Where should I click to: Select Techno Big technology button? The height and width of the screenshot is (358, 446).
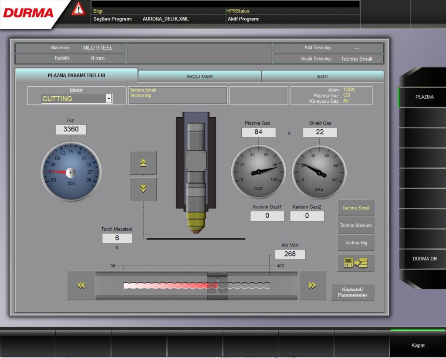(355, 243)
